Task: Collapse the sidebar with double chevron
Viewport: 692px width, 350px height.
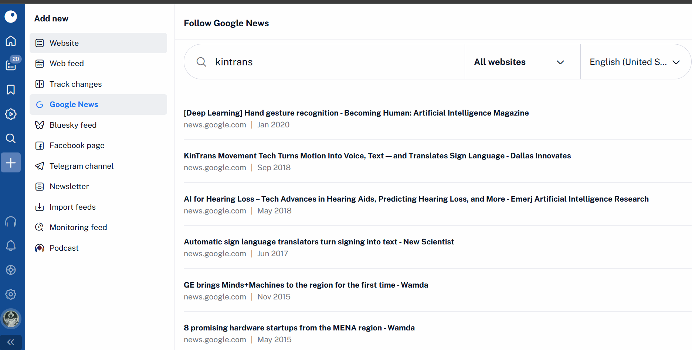Action: click(11, 342)
